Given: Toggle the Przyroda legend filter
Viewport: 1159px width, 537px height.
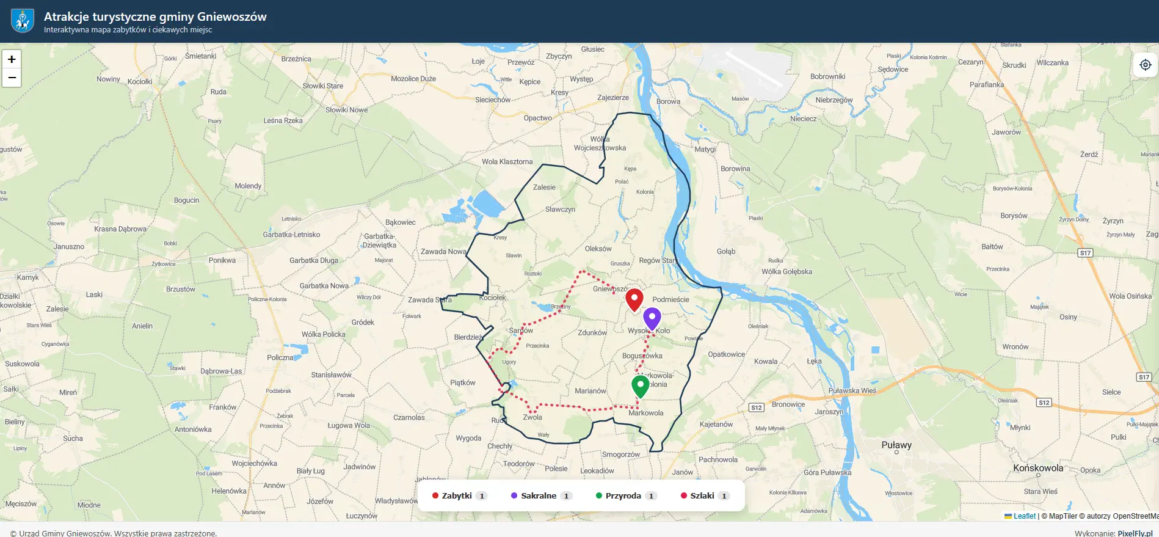Looking at the screenshot, I should (626, 495).
